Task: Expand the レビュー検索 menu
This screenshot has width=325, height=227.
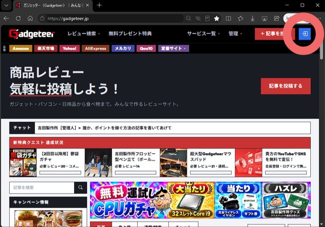Action: click(x=84, y=33)
